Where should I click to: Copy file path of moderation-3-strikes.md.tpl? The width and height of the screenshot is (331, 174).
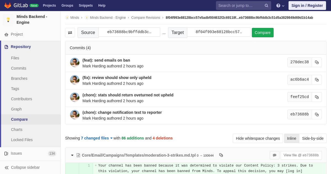coord(221,155)
